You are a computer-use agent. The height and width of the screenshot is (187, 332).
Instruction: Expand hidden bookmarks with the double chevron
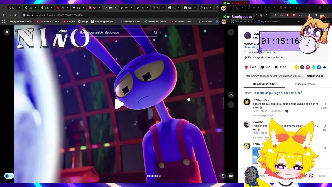click(299, 22)
